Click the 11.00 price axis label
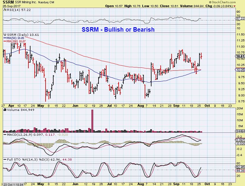 pyautogui.click(x=241, y=46)
